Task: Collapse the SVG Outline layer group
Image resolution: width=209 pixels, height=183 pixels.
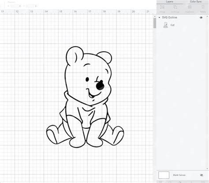Action: coord(159,18)
